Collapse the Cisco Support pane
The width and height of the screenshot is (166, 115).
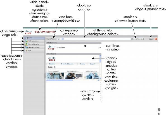(99, 54)
